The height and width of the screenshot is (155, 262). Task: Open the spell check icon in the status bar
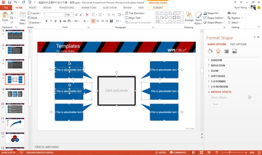(x=21, y=152)
